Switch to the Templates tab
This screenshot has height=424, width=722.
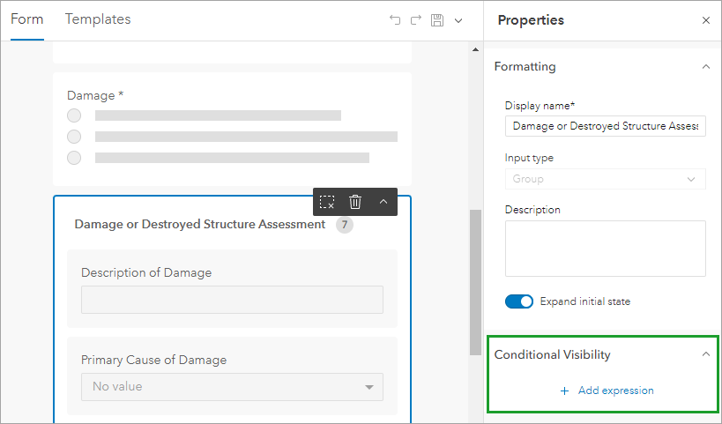click(x=98, y=19)
